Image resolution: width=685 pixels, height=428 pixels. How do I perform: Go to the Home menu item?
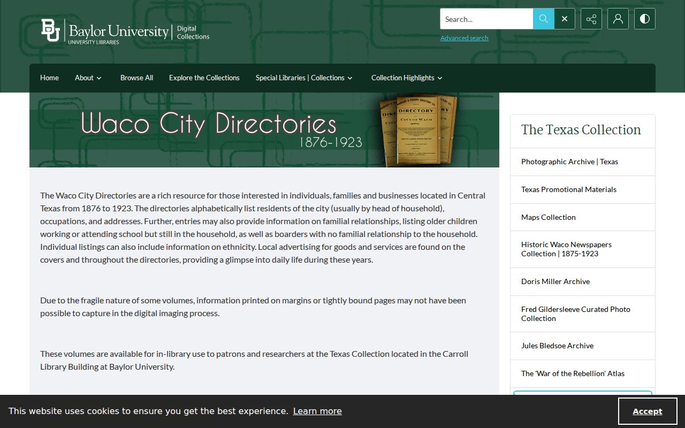(49, 78)
